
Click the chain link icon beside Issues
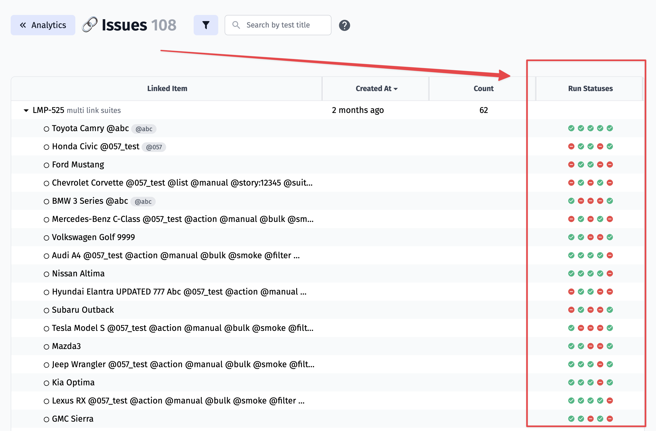pyautogui.click(x=90, y=25)
